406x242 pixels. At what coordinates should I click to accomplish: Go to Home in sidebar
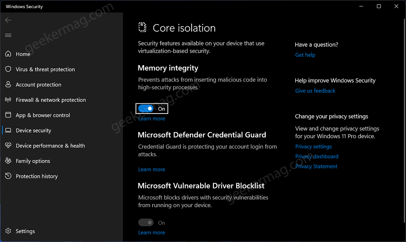pos(23,54)
